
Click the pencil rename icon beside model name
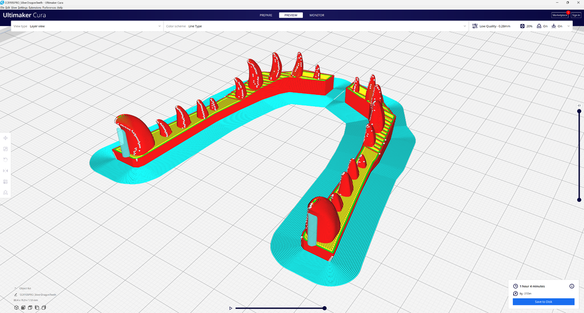coord(15,294)
